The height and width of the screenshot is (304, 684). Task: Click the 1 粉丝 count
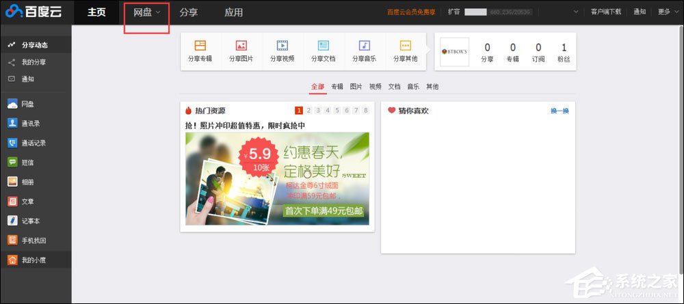[x=564, y=53]
